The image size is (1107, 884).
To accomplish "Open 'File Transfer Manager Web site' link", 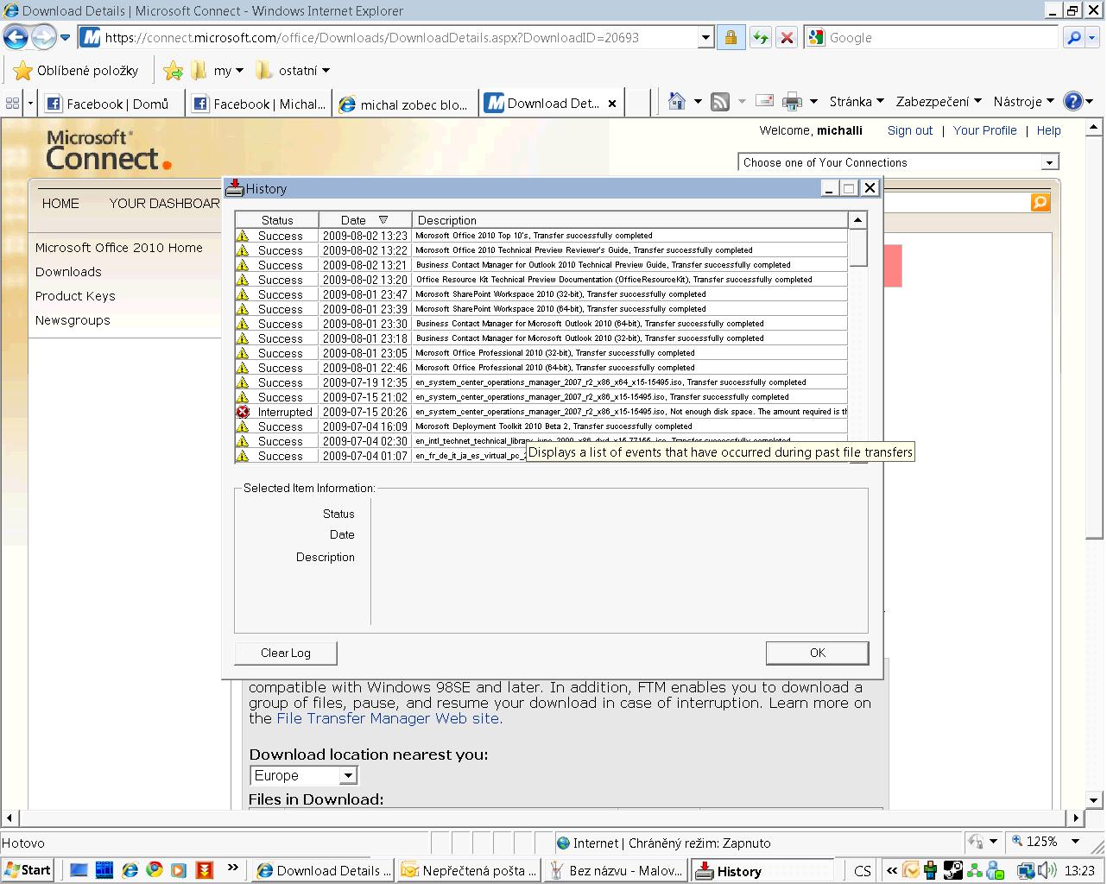I will 388,718.
